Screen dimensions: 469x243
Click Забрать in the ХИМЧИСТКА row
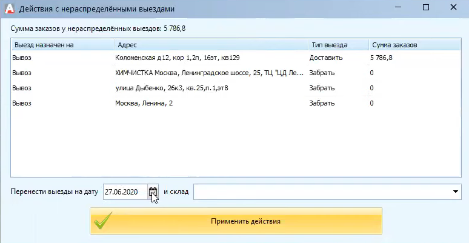point(322,73)
